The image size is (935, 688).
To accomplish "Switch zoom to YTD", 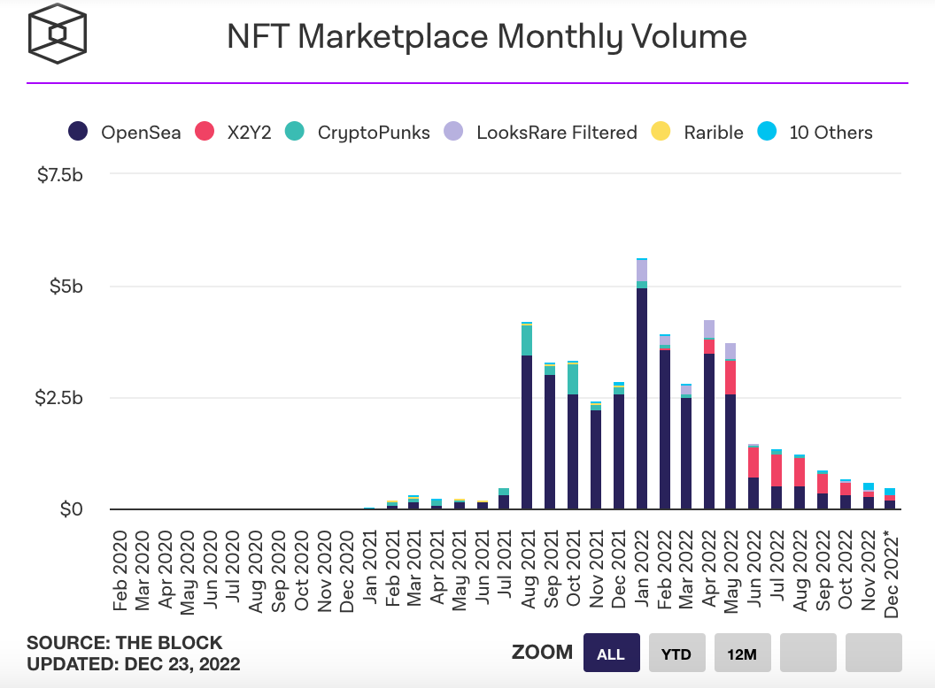I will [x=676, y=653].
